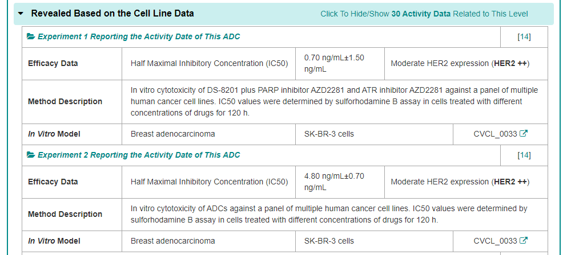Click the Method Description text of Experiment 2
This screenshot has height=255, width=571.
[x=328, y=215]
